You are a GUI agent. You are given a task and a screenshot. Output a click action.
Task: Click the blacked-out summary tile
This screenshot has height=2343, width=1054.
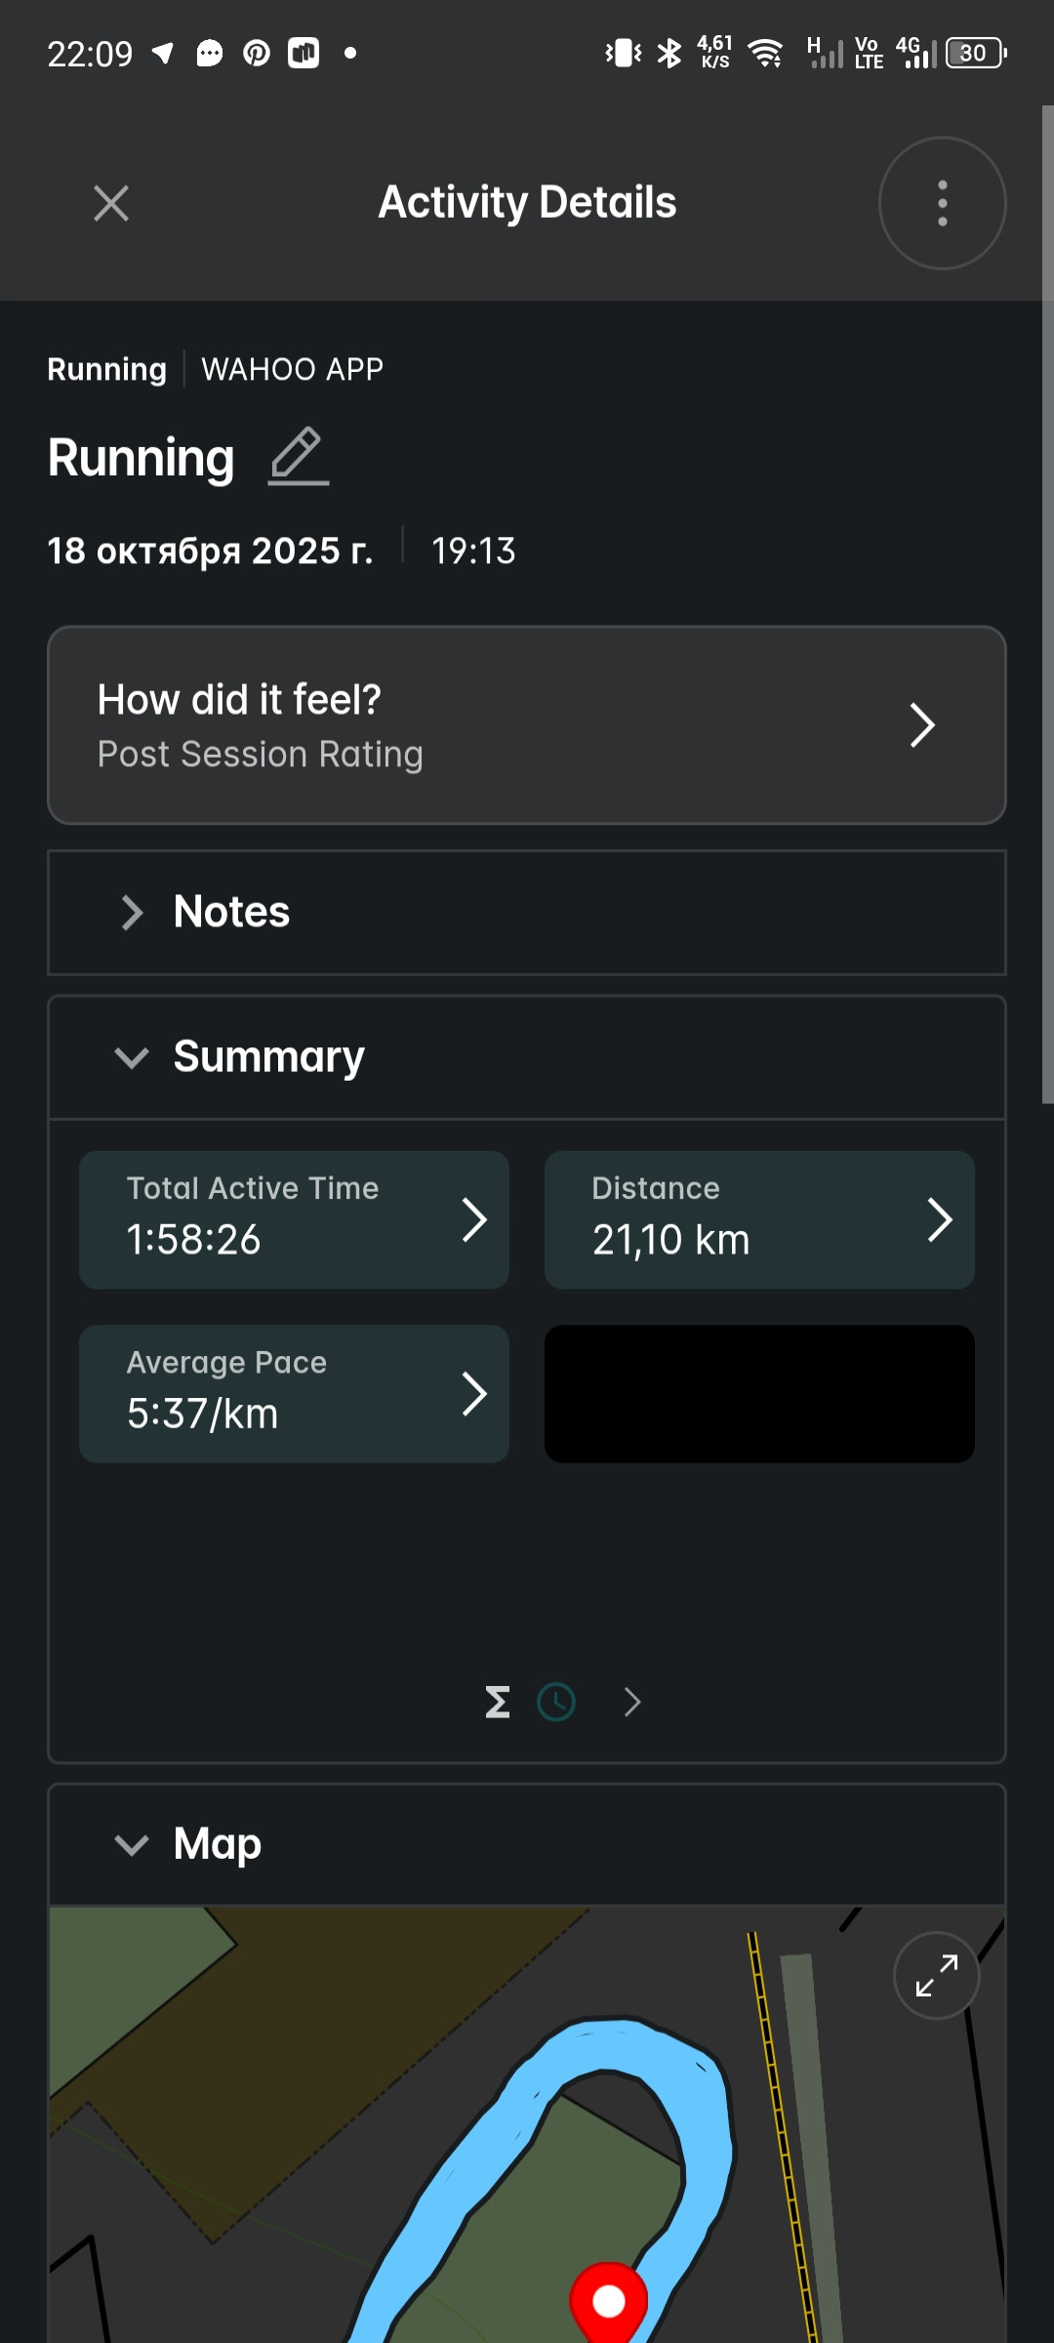click(x=759, y=1393)
